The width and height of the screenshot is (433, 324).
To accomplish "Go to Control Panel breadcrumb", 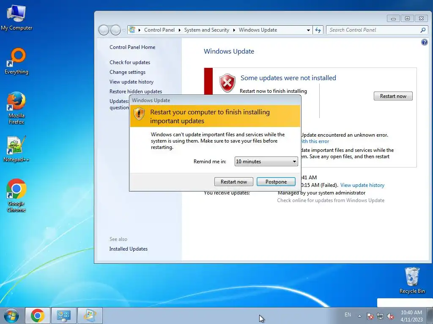I will [159, 30].
